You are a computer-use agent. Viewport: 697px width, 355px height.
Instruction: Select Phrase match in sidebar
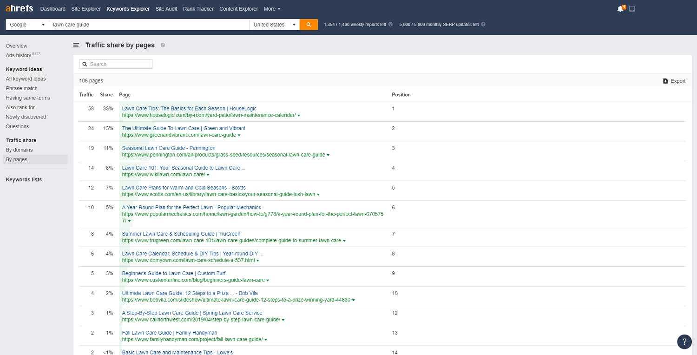point(22,88)
